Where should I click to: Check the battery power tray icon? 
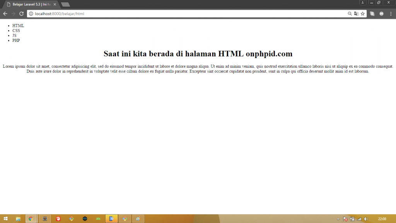coord(352,219)
